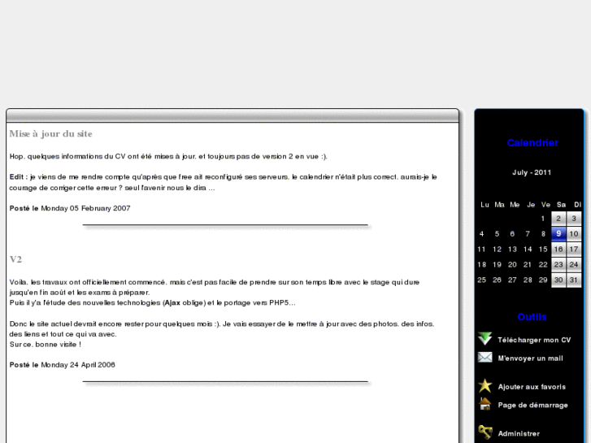The height and width of the screenshot is (443, 591).
Task: Open the Télécharger mon CV link
Action: (534, 340)
